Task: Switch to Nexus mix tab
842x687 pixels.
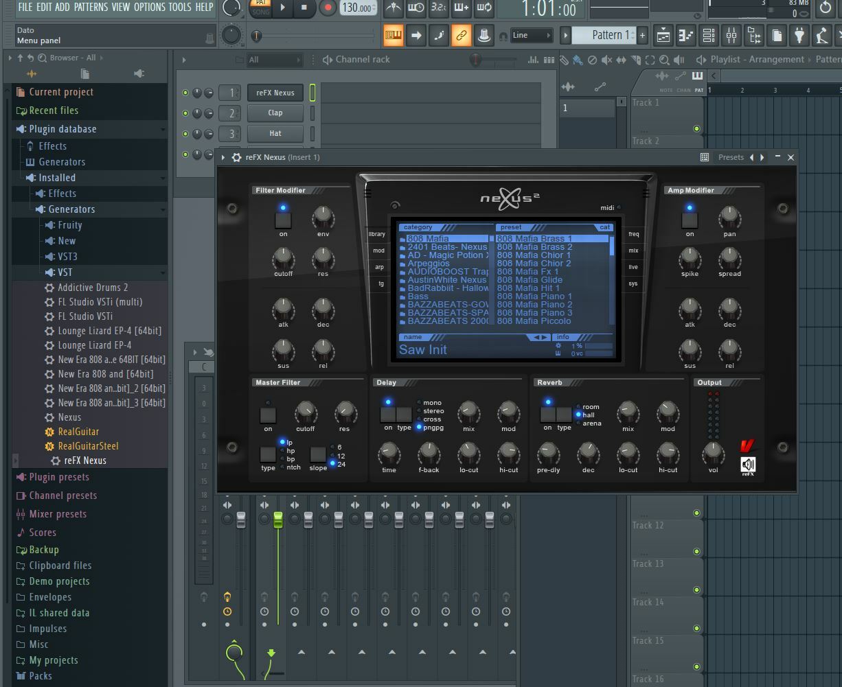Action: (633, 251)
